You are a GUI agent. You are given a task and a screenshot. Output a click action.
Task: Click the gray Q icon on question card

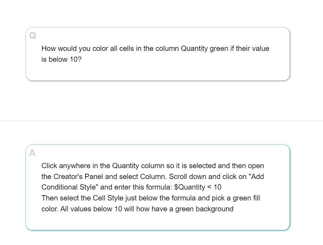(x=32, y=35)
